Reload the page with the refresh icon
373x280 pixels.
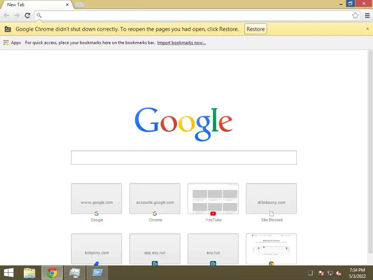pos(28,15)
